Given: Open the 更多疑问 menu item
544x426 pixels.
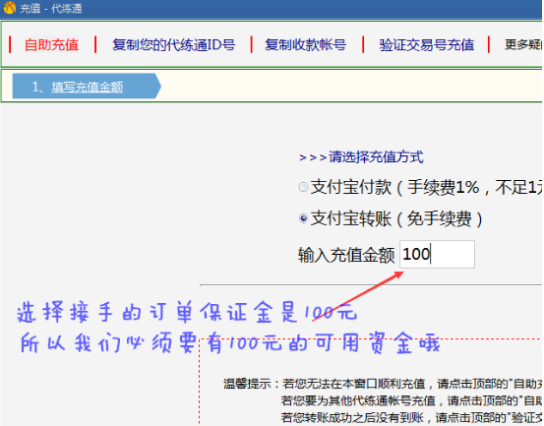Looking at the screenshot, I should pyautogui.click(x=523, y=44).
